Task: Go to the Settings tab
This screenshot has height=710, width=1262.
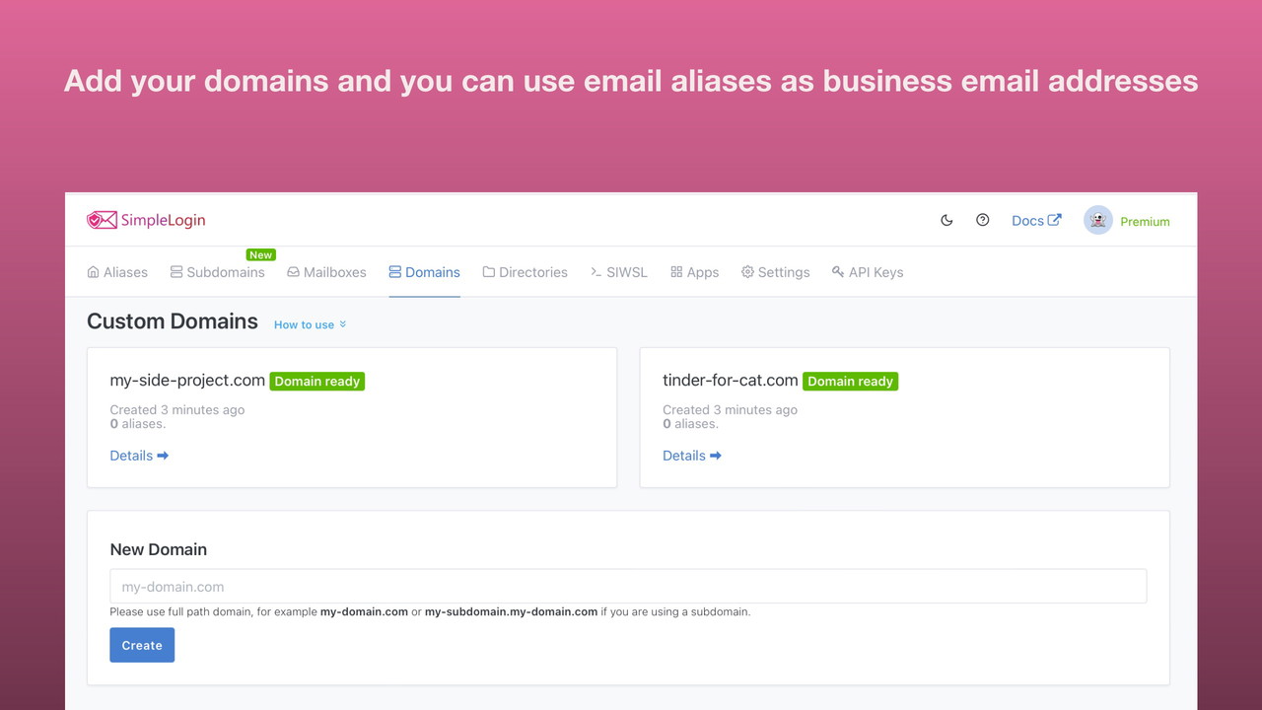Action: tap(775, 272)
